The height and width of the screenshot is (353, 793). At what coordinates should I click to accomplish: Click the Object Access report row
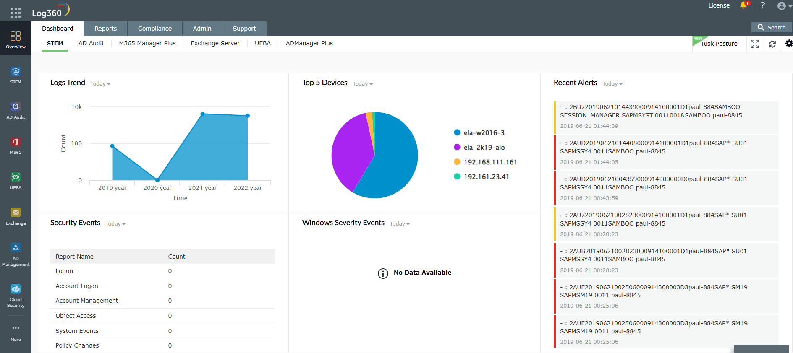[163, 316]
